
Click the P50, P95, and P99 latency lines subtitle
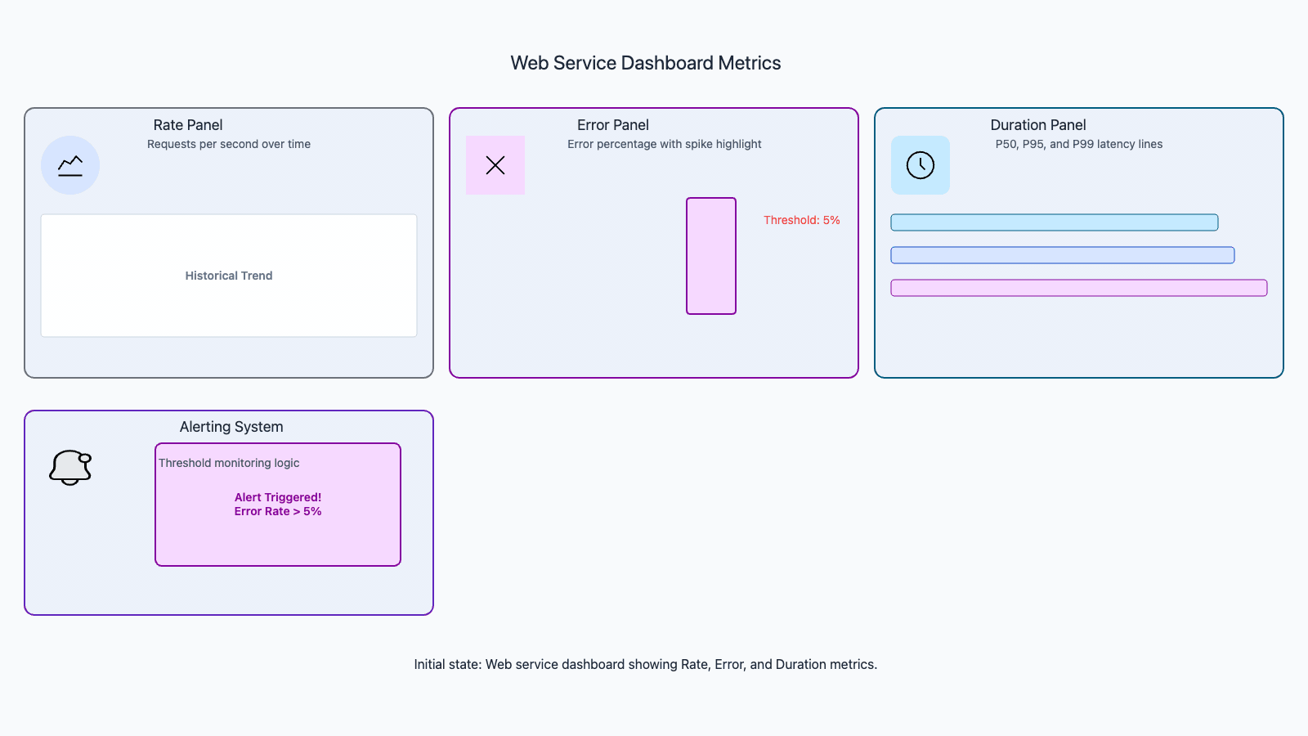pos(1079,144)
